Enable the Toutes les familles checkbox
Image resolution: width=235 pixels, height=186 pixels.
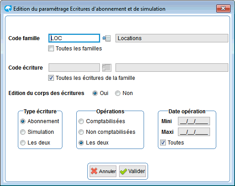tap(51, 49)
